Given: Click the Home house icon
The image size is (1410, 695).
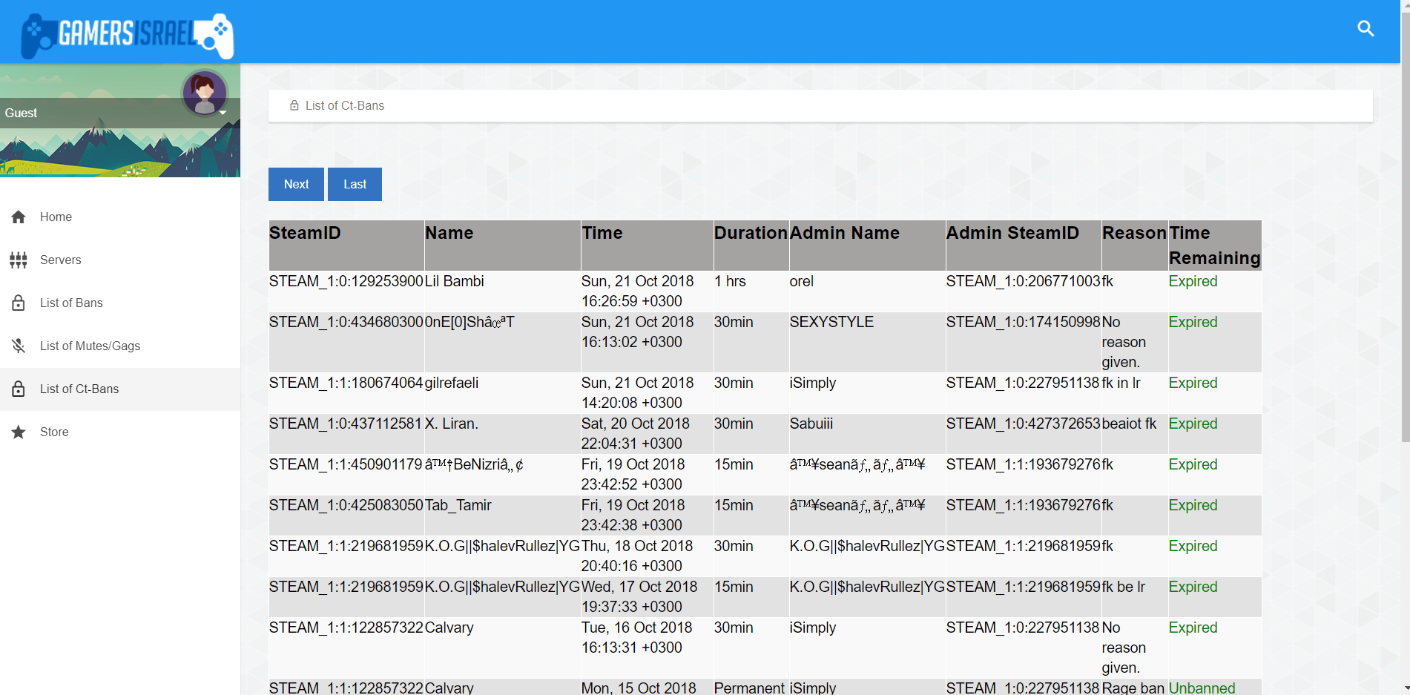Looking at the screenshot, I should (x=19, y=217).
